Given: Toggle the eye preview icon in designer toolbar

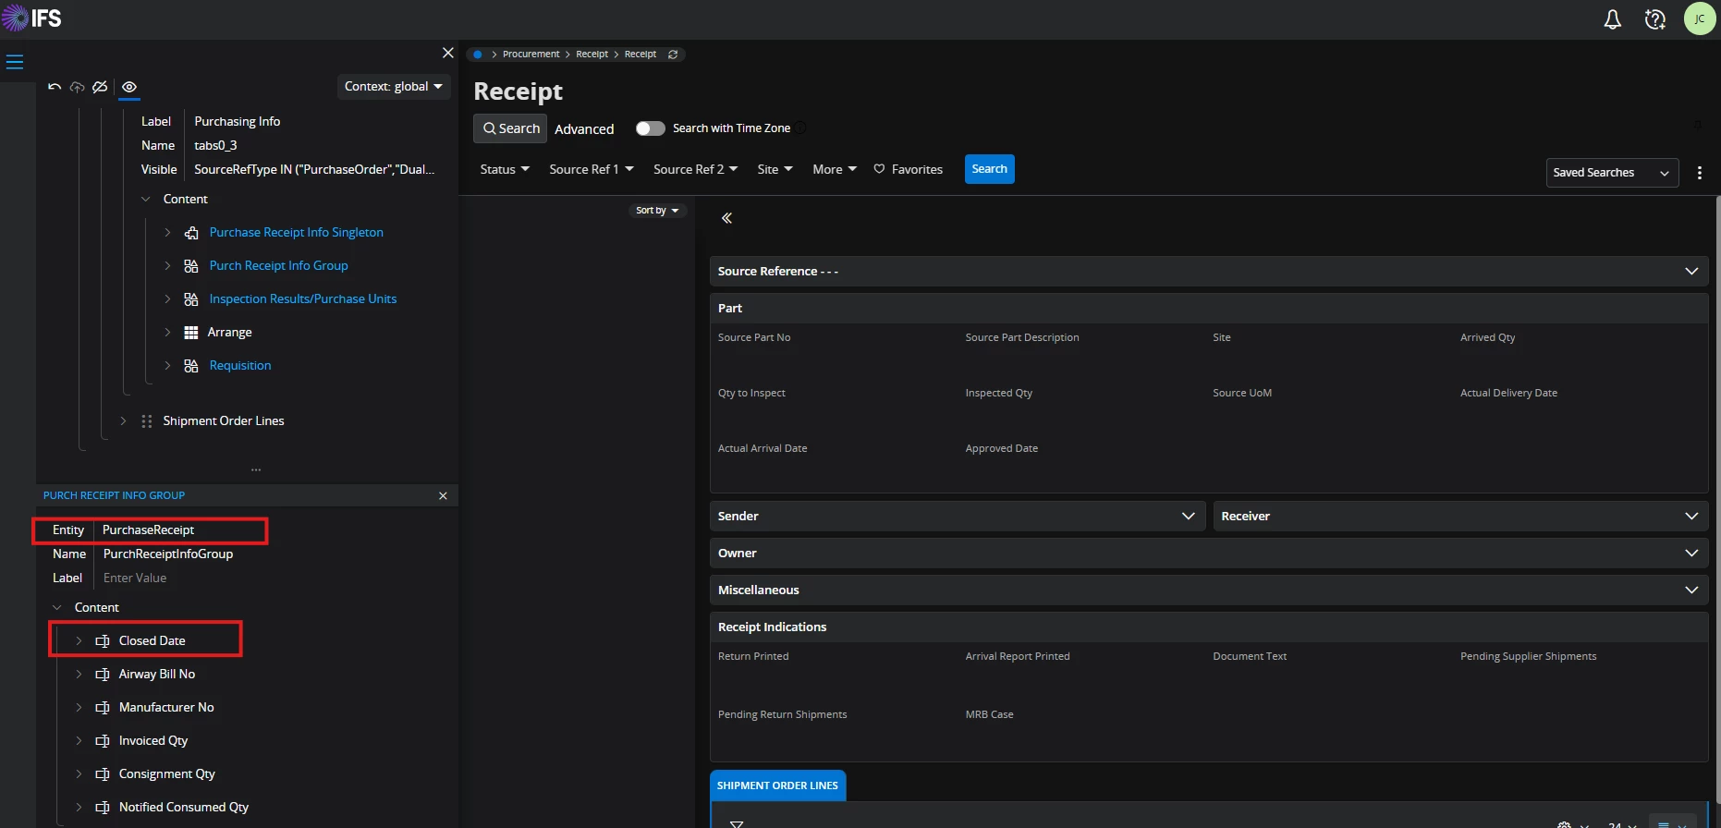Looking at the screenshot, I should pyautogui.click(x=129, y=87).
